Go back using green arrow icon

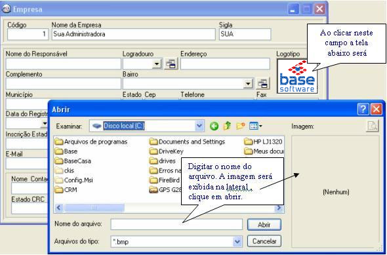(x=214, y=127)
